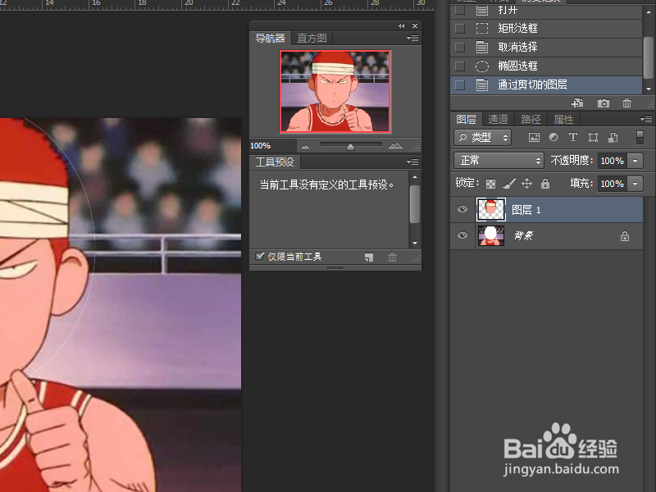This screenshot has height=492, width=656.
Task: Switch to the 路径 tab
Action: 531,119
